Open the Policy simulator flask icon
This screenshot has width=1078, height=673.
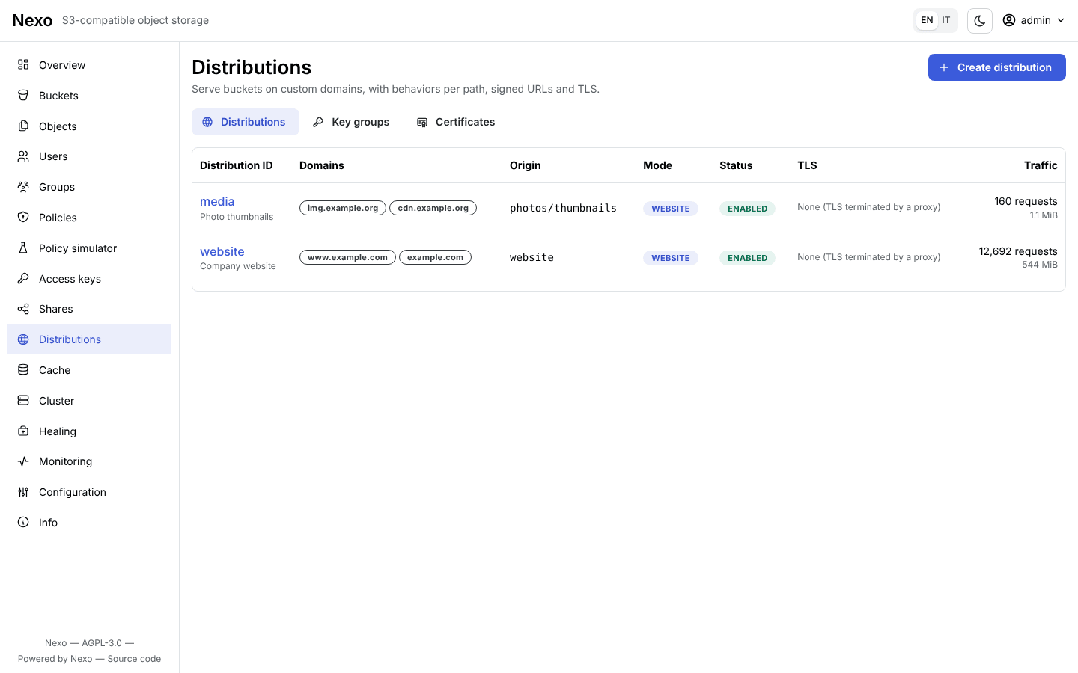(x=23, y=248)
